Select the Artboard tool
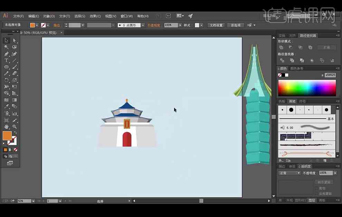The height and width of the screenshot is (217, 342). pos(6,120)
